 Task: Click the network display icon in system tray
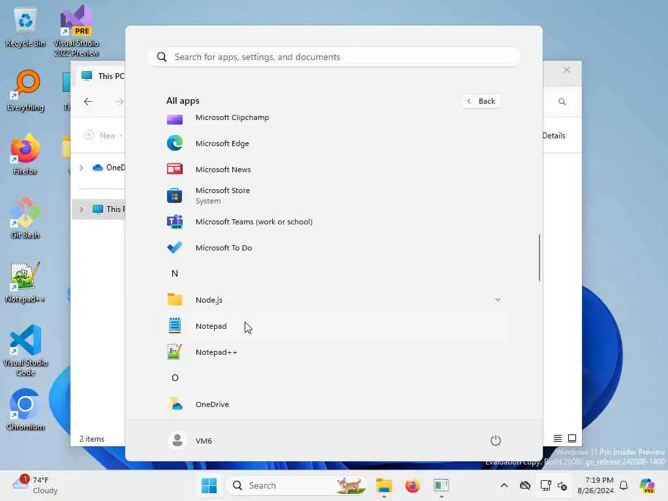click(x=545, y=485)
